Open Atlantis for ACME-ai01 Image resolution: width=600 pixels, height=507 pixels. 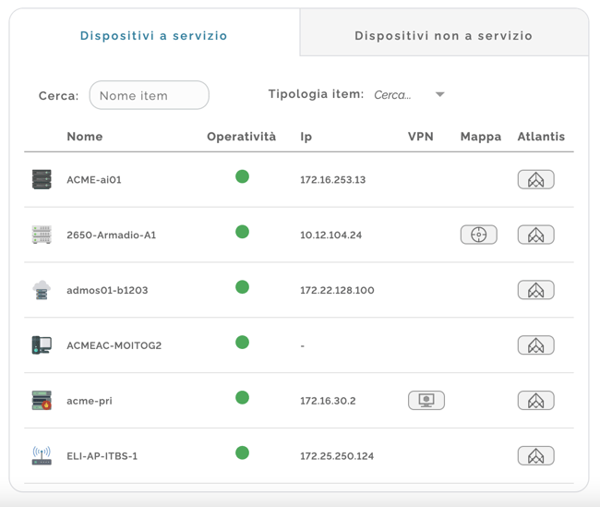coord(535,179)
